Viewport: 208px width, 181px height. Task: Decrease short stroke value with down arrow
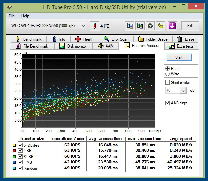(183, 92)
